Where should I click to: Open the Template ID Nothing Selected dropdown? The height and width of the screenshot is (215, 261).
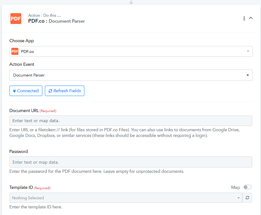pyautogui.click(x=126, y=198)
